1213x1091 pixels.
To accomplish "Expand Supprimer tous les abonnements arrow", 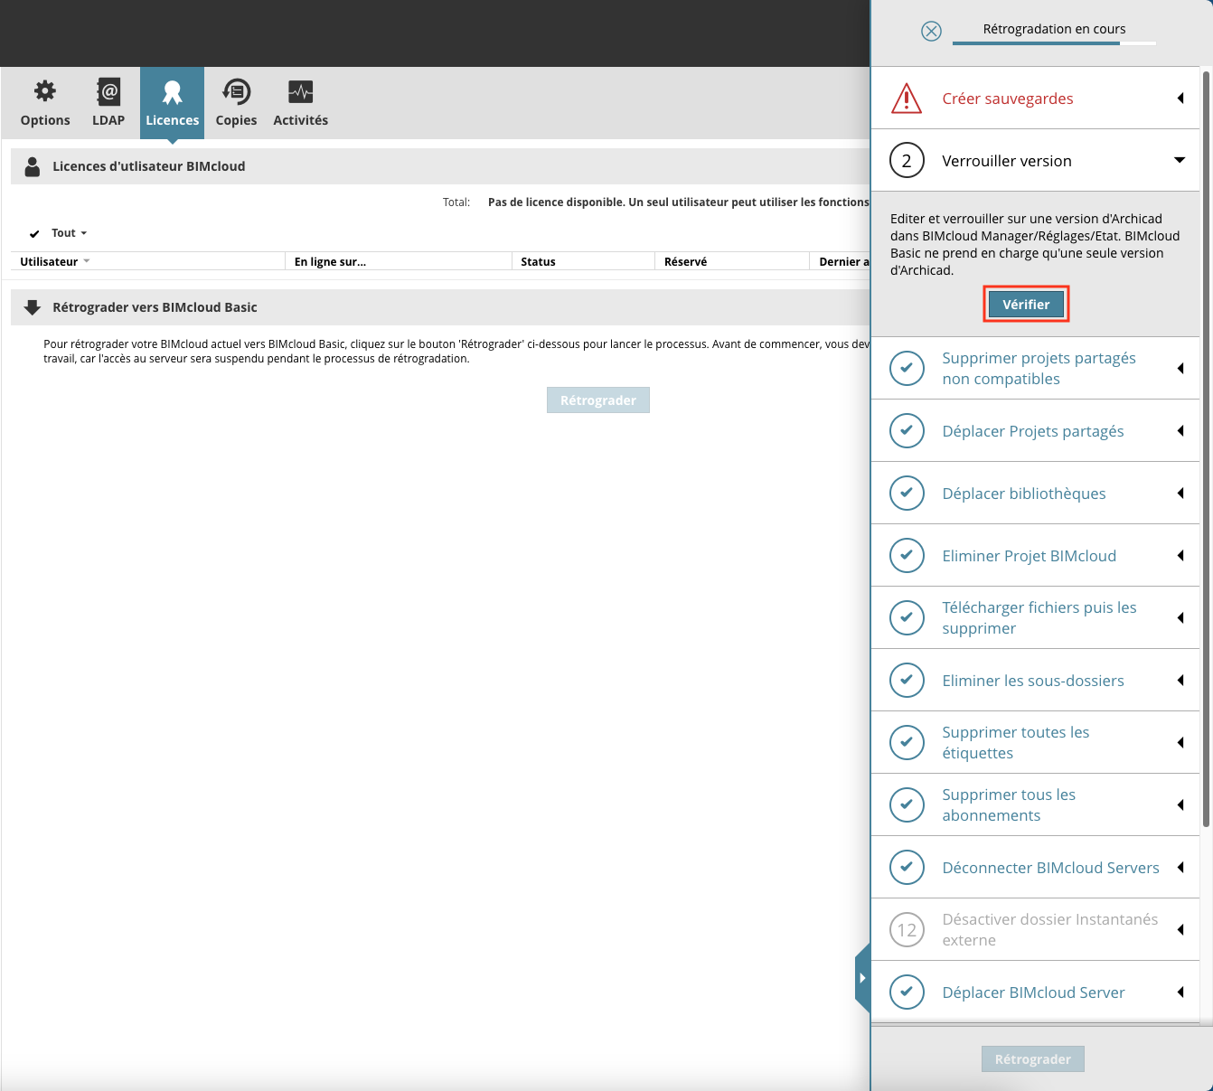I will 1180,804.
